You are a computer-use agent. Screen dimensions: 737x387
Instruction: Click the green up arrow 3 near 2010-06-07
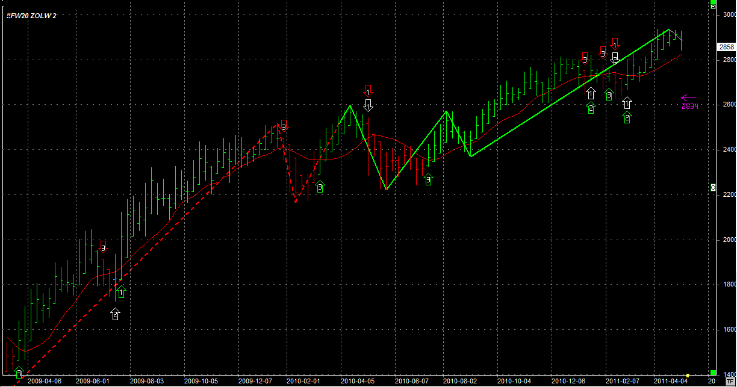tap(428, 178)
